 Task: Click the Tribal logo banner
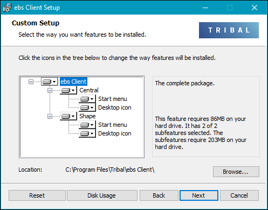pos(229,30)
